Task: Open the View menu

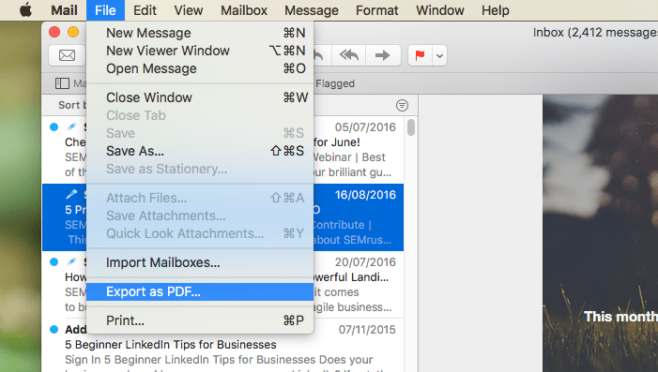Action: [x=189, y=10]
